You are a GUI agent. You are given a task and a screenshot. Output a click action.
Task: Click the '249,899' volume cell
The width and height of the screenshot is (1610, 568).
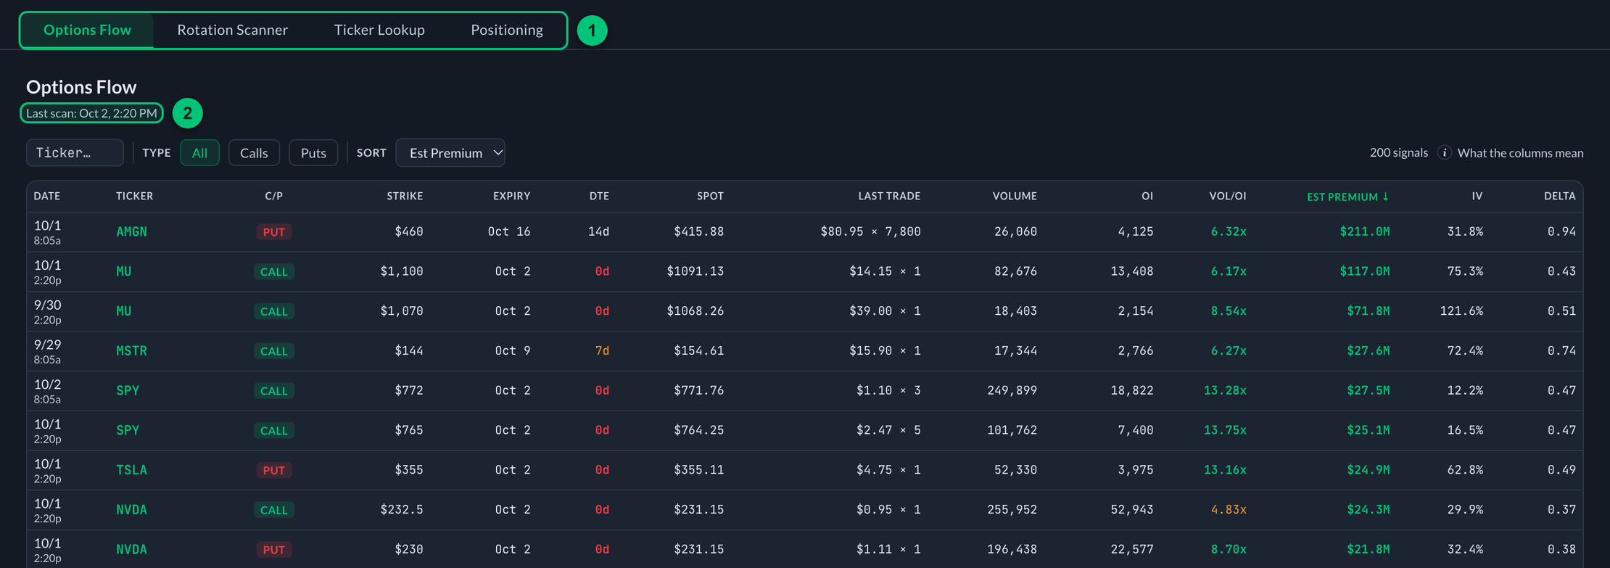1012,390
